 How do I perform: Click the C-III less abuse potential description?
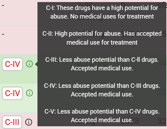(x=102, y=64)
